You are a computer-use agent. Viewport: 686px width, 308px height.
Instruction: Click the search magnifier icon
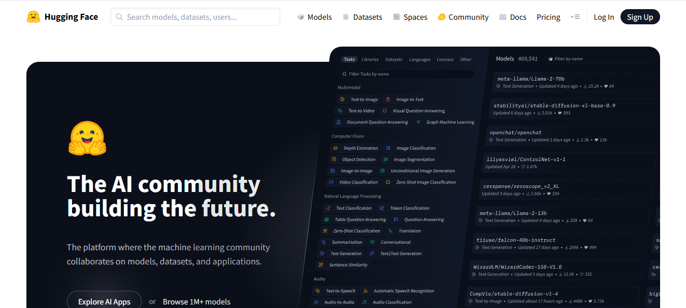click(x=119, y=17)
